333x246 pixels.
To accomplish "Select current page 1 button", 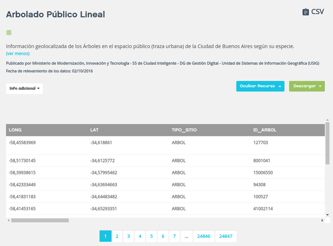I will (105, 236).
